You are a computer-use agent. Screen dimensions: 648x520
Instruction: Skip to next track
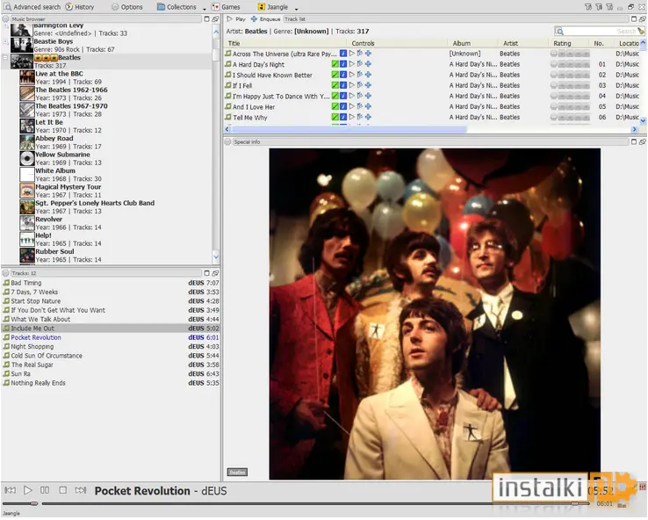click(81, 490)
